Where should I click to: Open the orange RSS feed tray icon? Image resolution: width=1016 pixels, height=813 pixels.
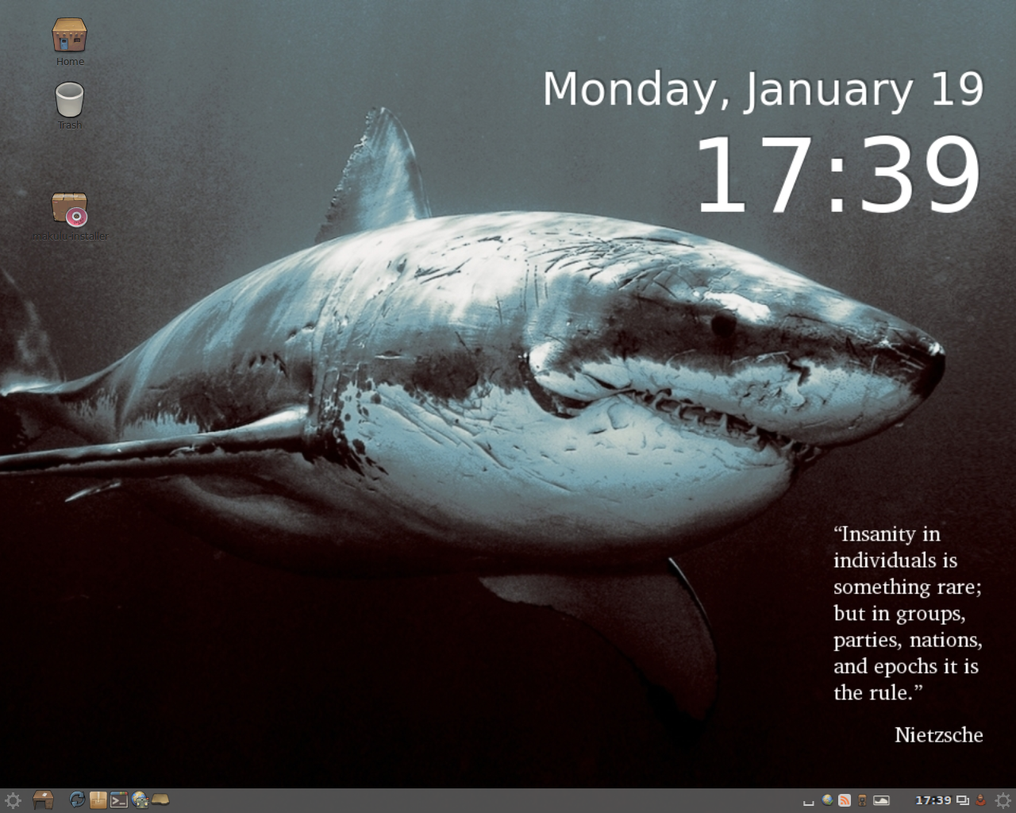pyautogui.click(x=845, y=800)
